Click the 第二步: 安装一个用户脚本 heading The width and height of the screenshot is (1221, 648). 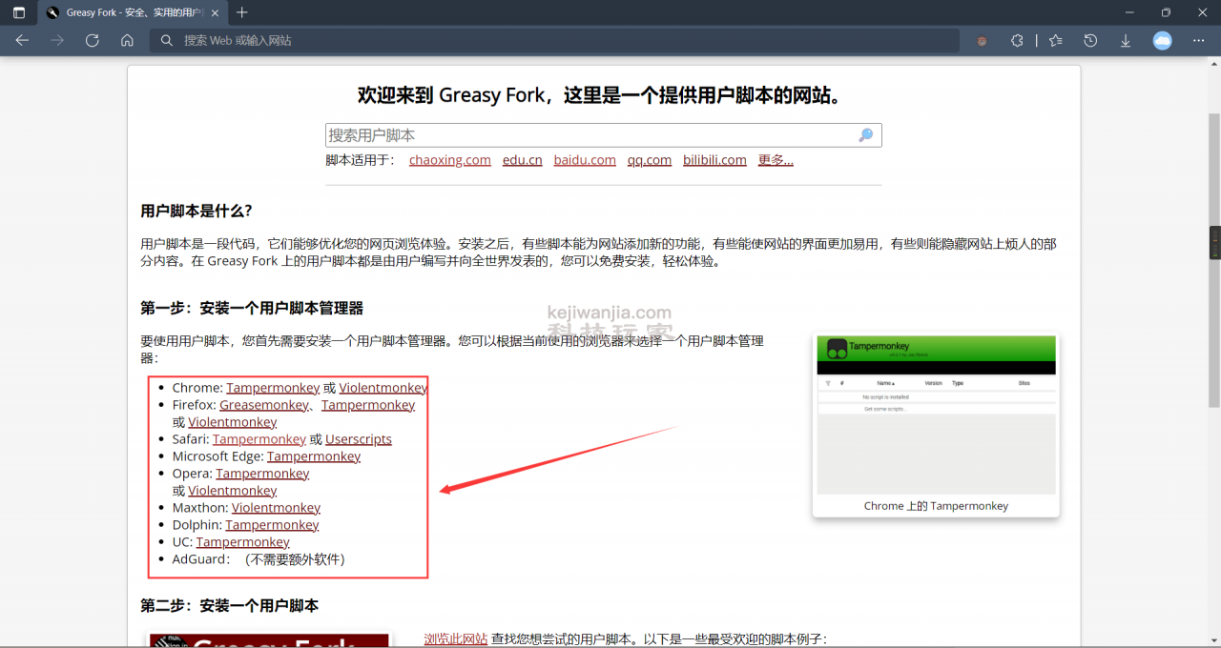(230, 605)
